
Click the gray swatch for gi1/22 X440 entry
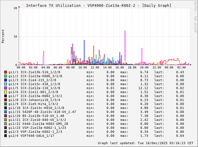pos(5,124)
